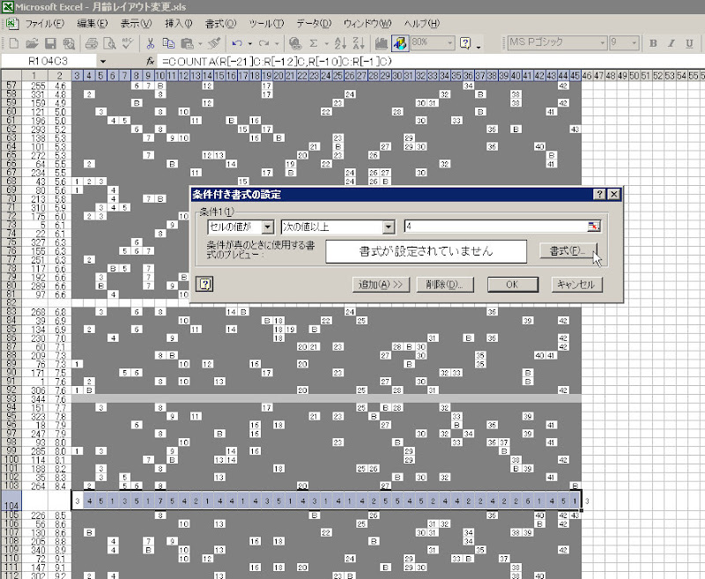Select column header 46

click(x=587, y=76)
